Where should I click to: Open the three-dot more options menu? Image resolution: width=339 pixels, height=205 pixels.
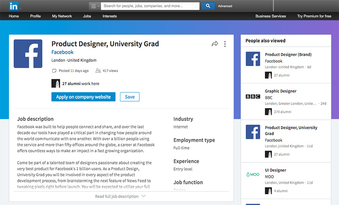(225, 44)
